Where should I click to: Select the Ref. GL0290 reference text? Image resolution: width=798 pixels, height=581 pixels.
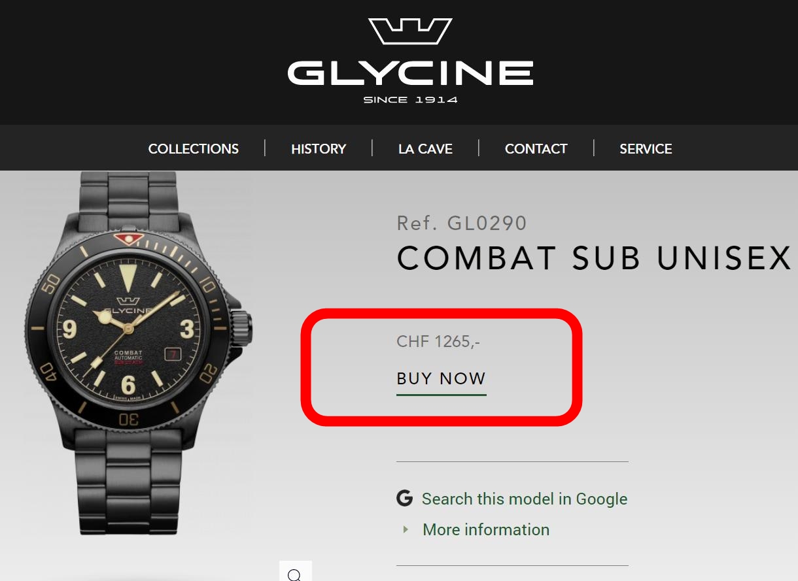pyautogui.click(x=462, y=223)
